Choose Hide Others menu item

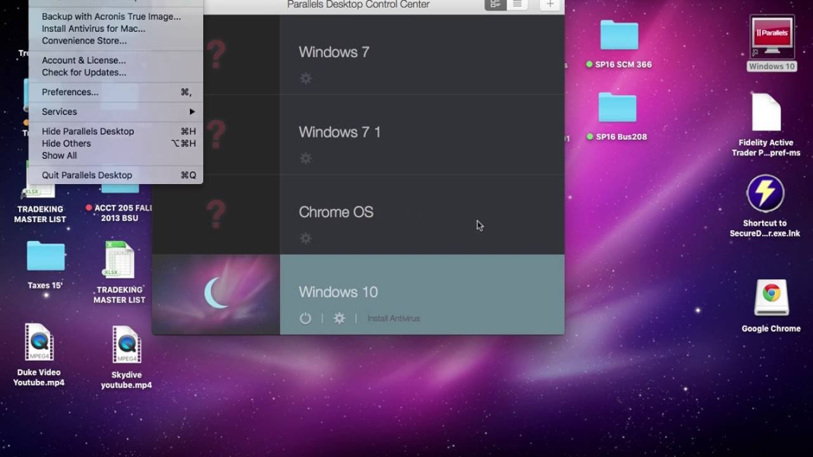tap(116, 143)
